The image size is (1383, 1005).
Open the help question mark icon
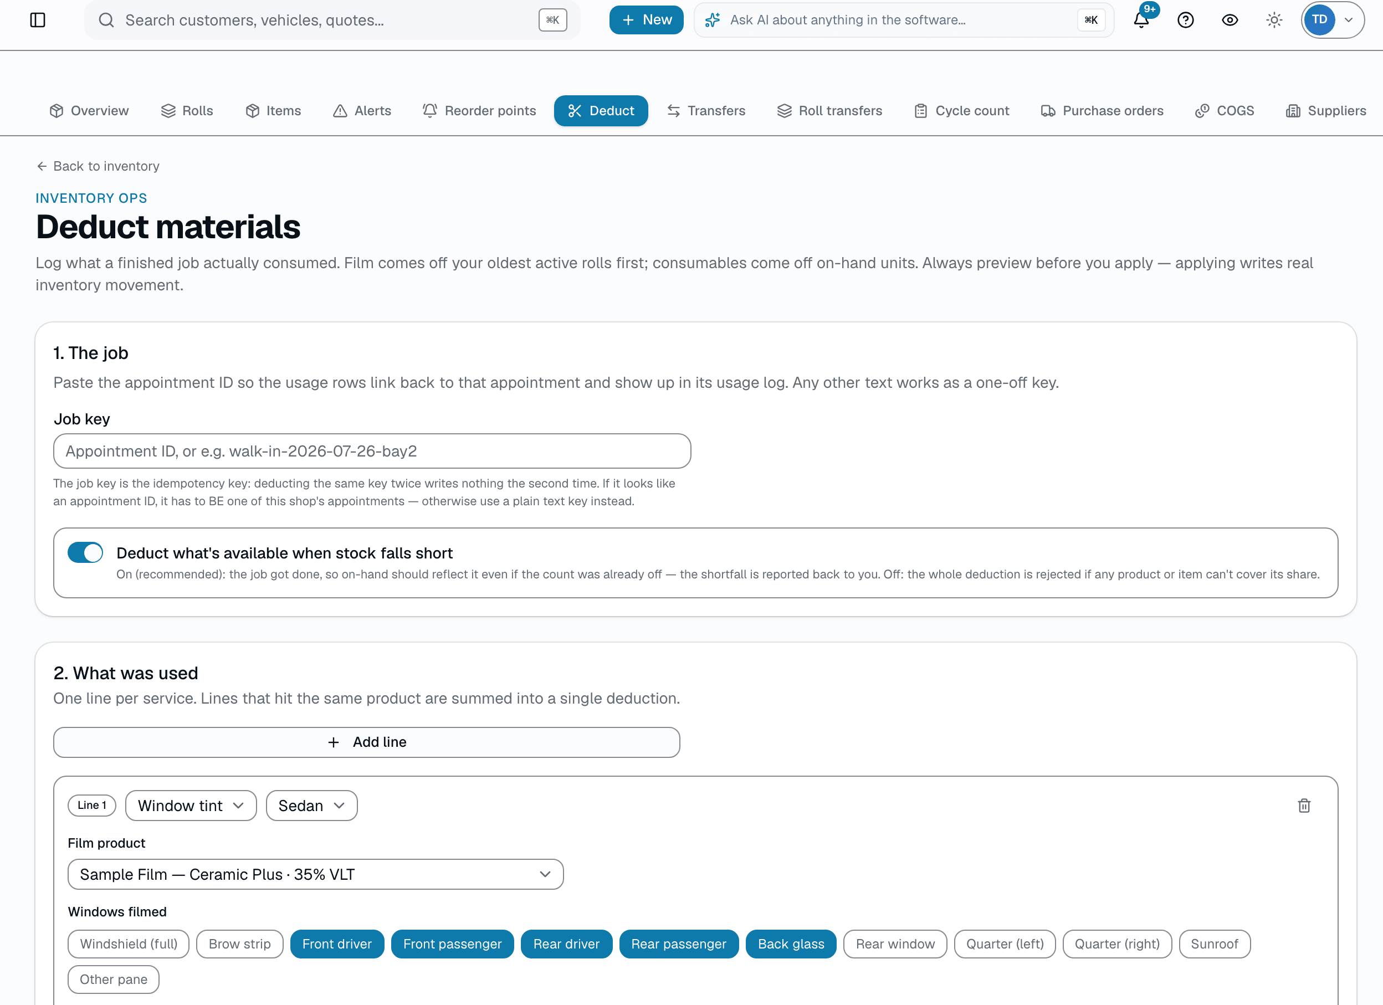[x=1185, y=20]
